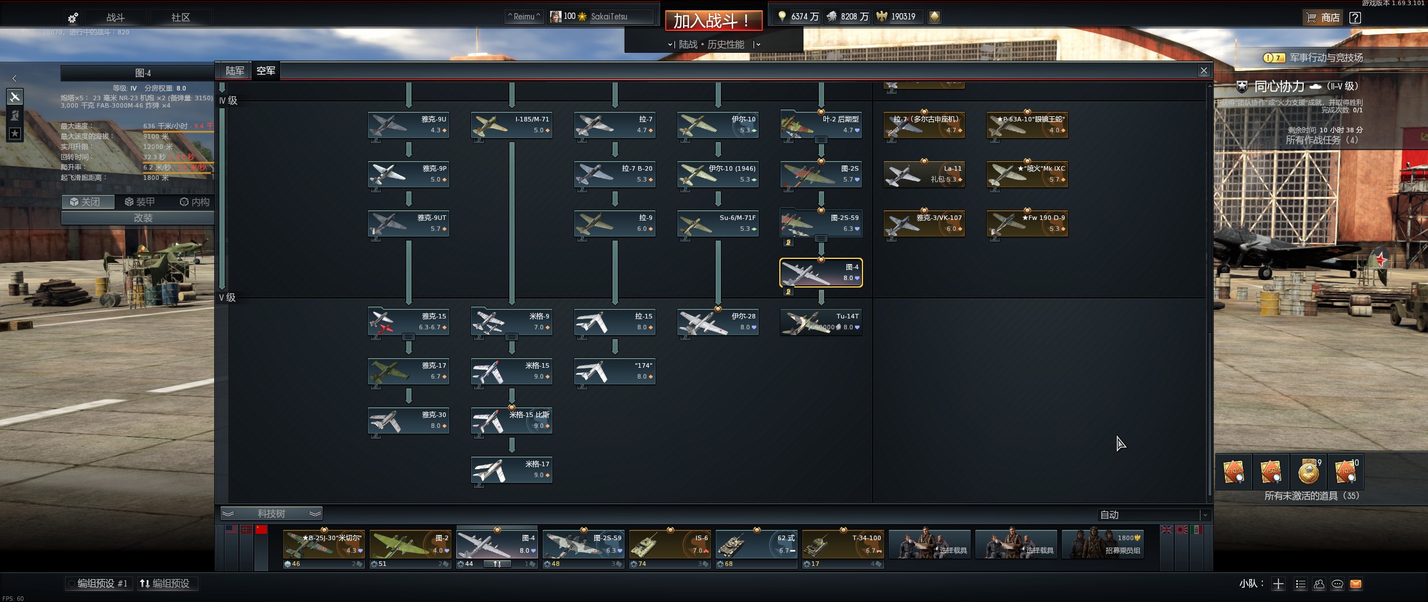Select the Tu-14T aircraft card
The width and height of the screenshot is (1428, 602).
coord(821,322)
